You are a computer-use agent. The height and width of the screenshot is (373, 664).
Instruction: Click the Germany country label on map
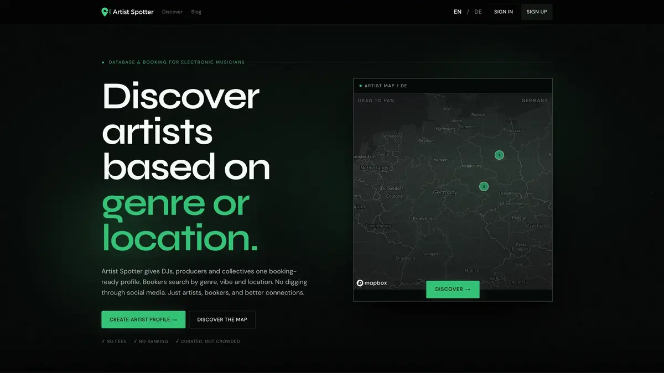tap(445, 192)
